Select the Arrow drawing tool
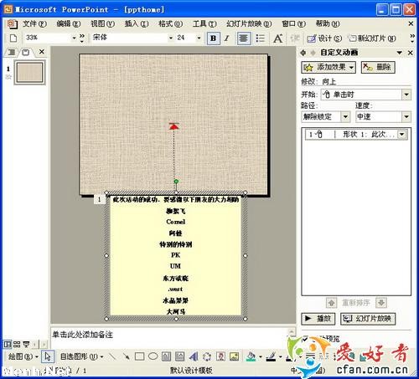The height and width of the screenshot is (379, 419). (126, 356)
